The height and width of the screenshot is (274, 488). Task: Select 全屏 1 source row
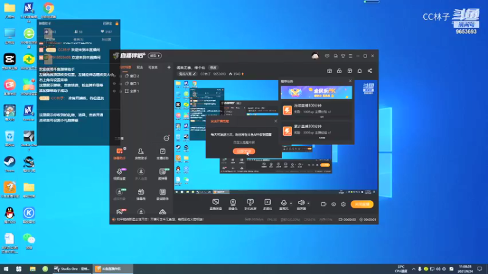pyautogui.click(x=140, y=91)
